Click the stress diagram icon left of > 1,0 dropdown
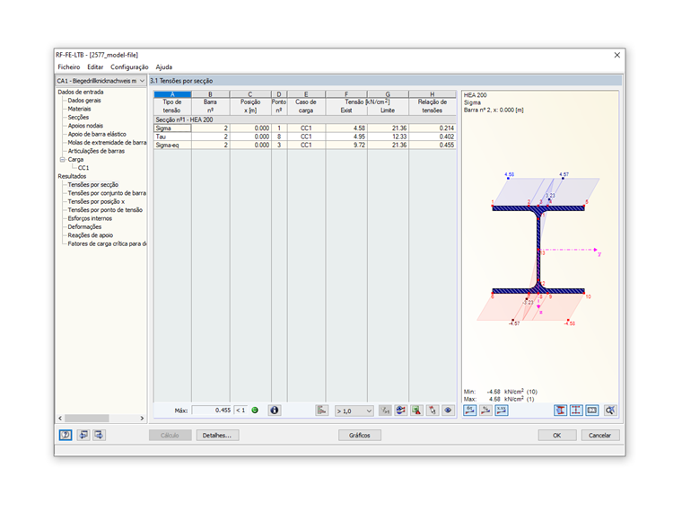The image size is (682, 512). [322, 410]
